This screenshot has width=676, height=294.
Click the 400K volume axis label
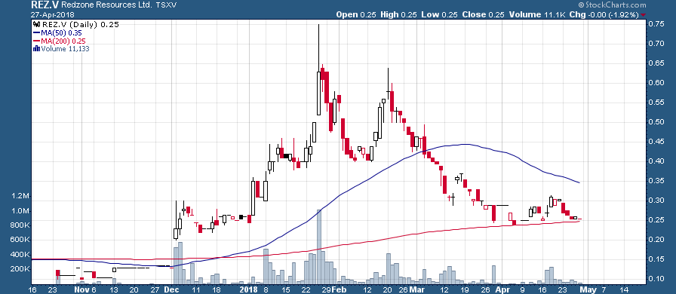click(20, 254)
